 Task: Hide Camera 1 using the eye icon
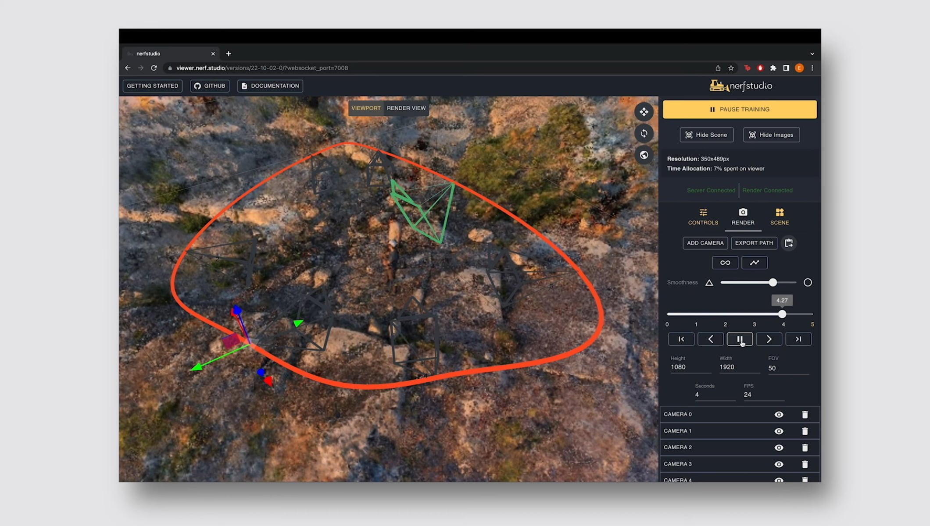pos(779,431)
